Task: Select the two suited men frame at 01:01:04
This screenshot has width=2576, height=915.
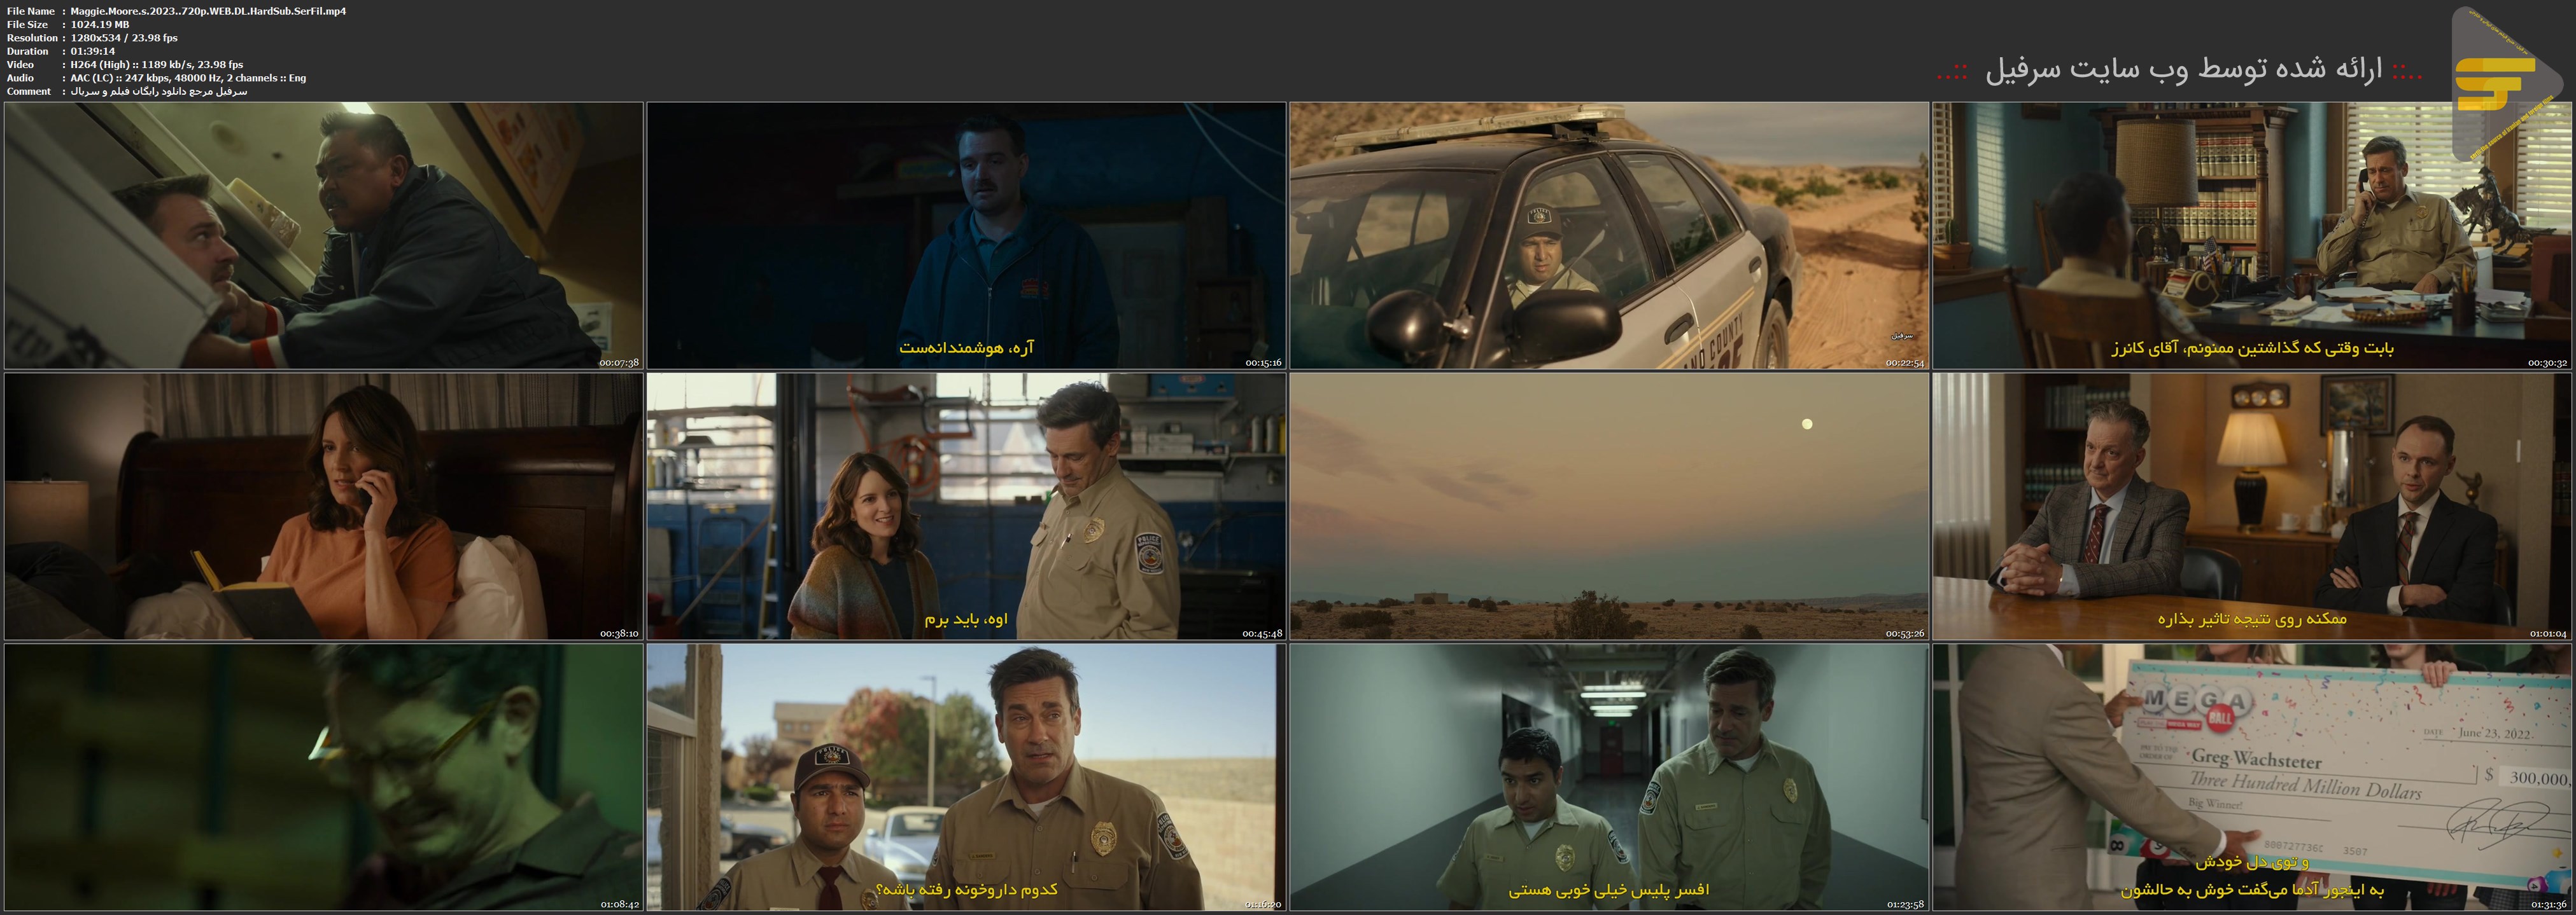Action: [2252, 506]
